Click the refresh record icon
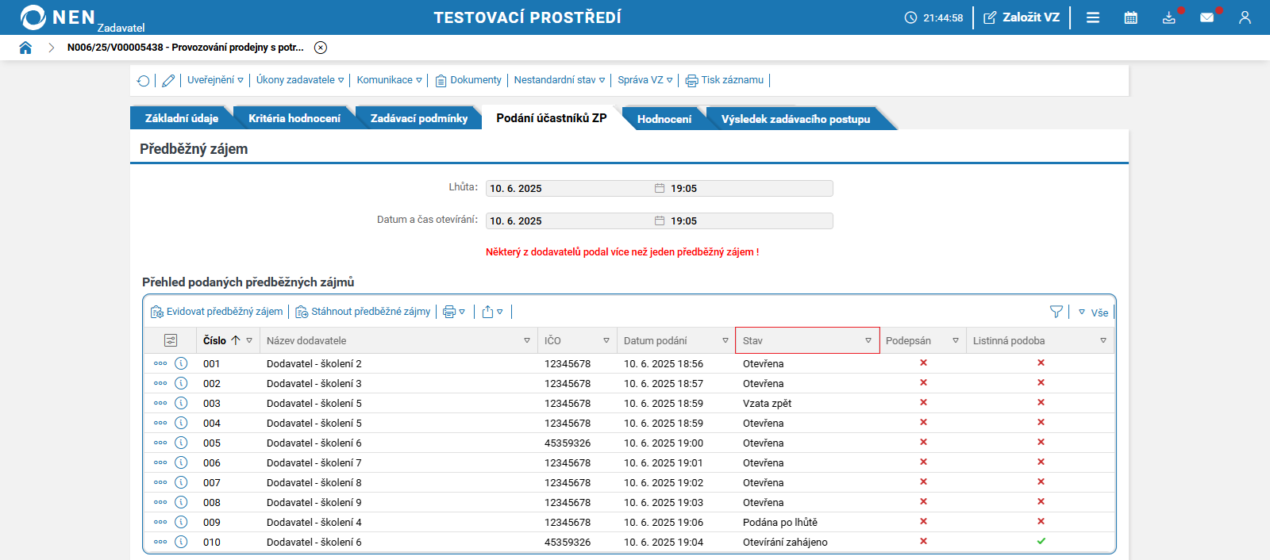1270x560 pixels. 144,80
